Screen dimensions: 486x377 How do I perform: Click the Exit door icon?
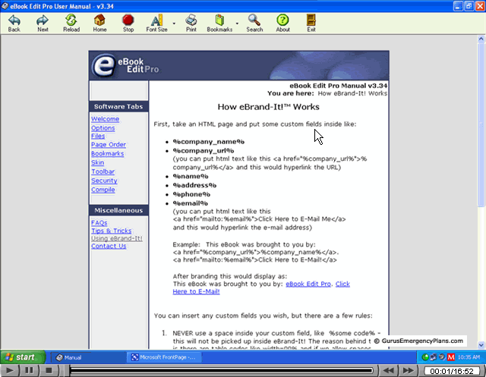point(311,24)
